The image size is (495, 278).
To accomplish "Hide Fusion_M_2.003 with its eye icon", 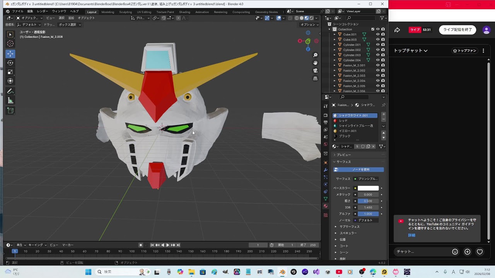I will click(x=378, y=76).
